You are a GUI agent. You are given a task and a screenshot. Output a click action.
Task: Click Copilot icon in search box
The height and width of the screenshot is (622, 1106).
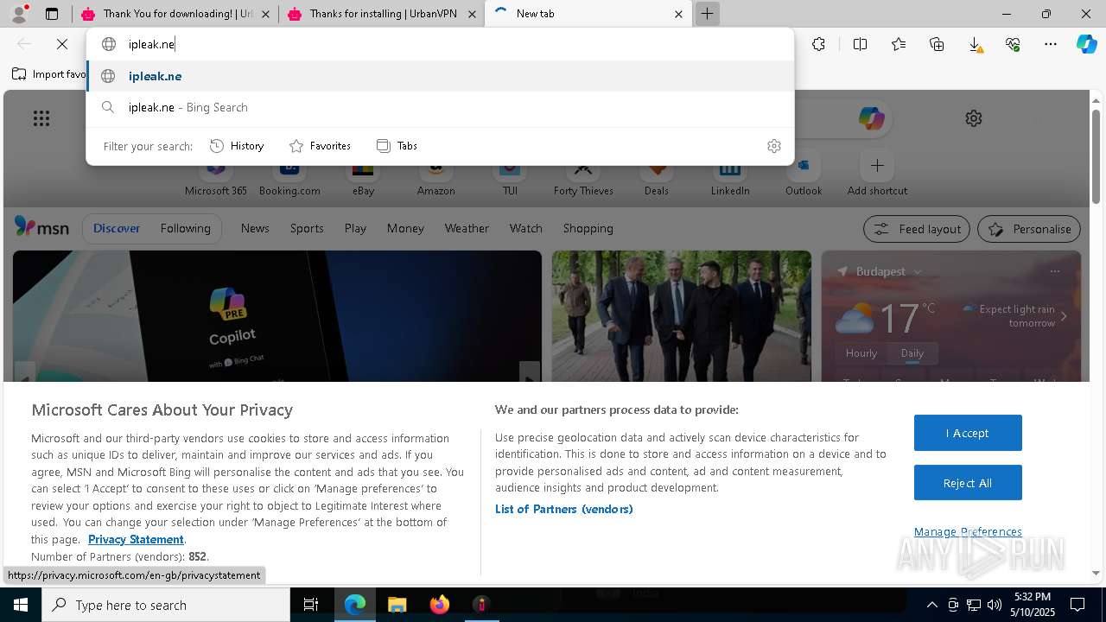[871, 118]
